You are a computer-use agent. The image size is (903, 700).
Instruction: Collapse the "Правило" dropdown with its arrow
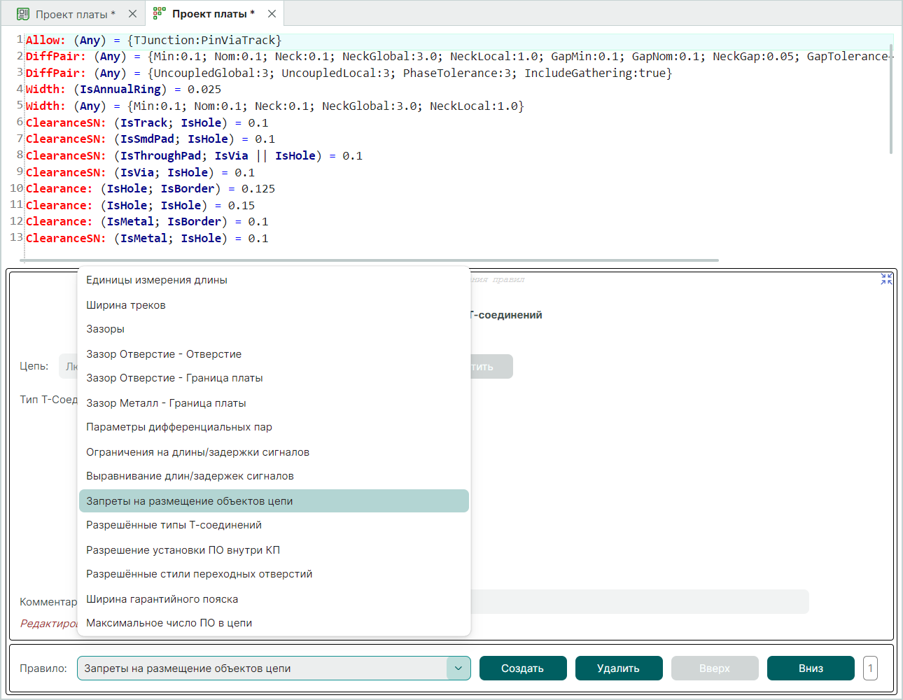[458, 668]
